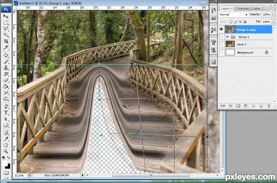Select the Eraser tool
The image size is (277, 183).
pos(6,80)
